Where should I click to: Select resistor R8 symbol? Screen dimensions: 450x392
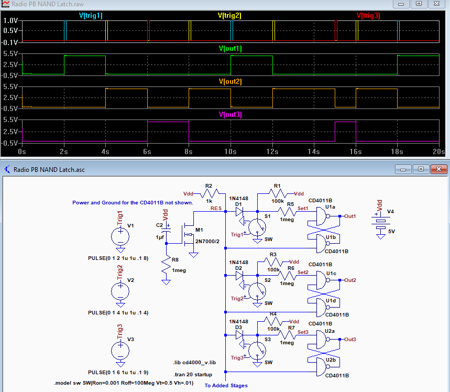(x=166, y=265)
